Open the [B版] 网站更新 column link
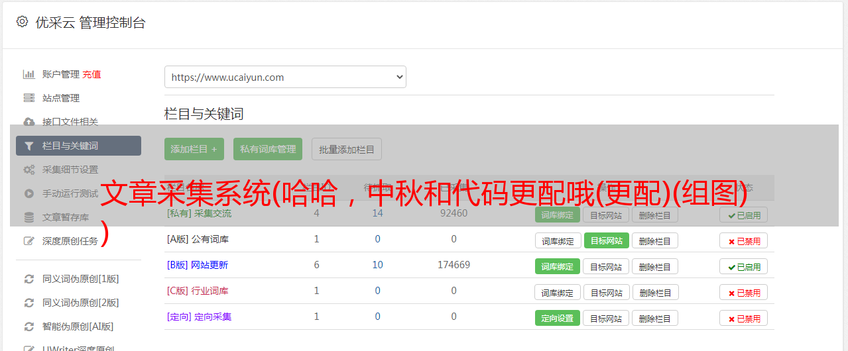 click(x=197, y=265)
